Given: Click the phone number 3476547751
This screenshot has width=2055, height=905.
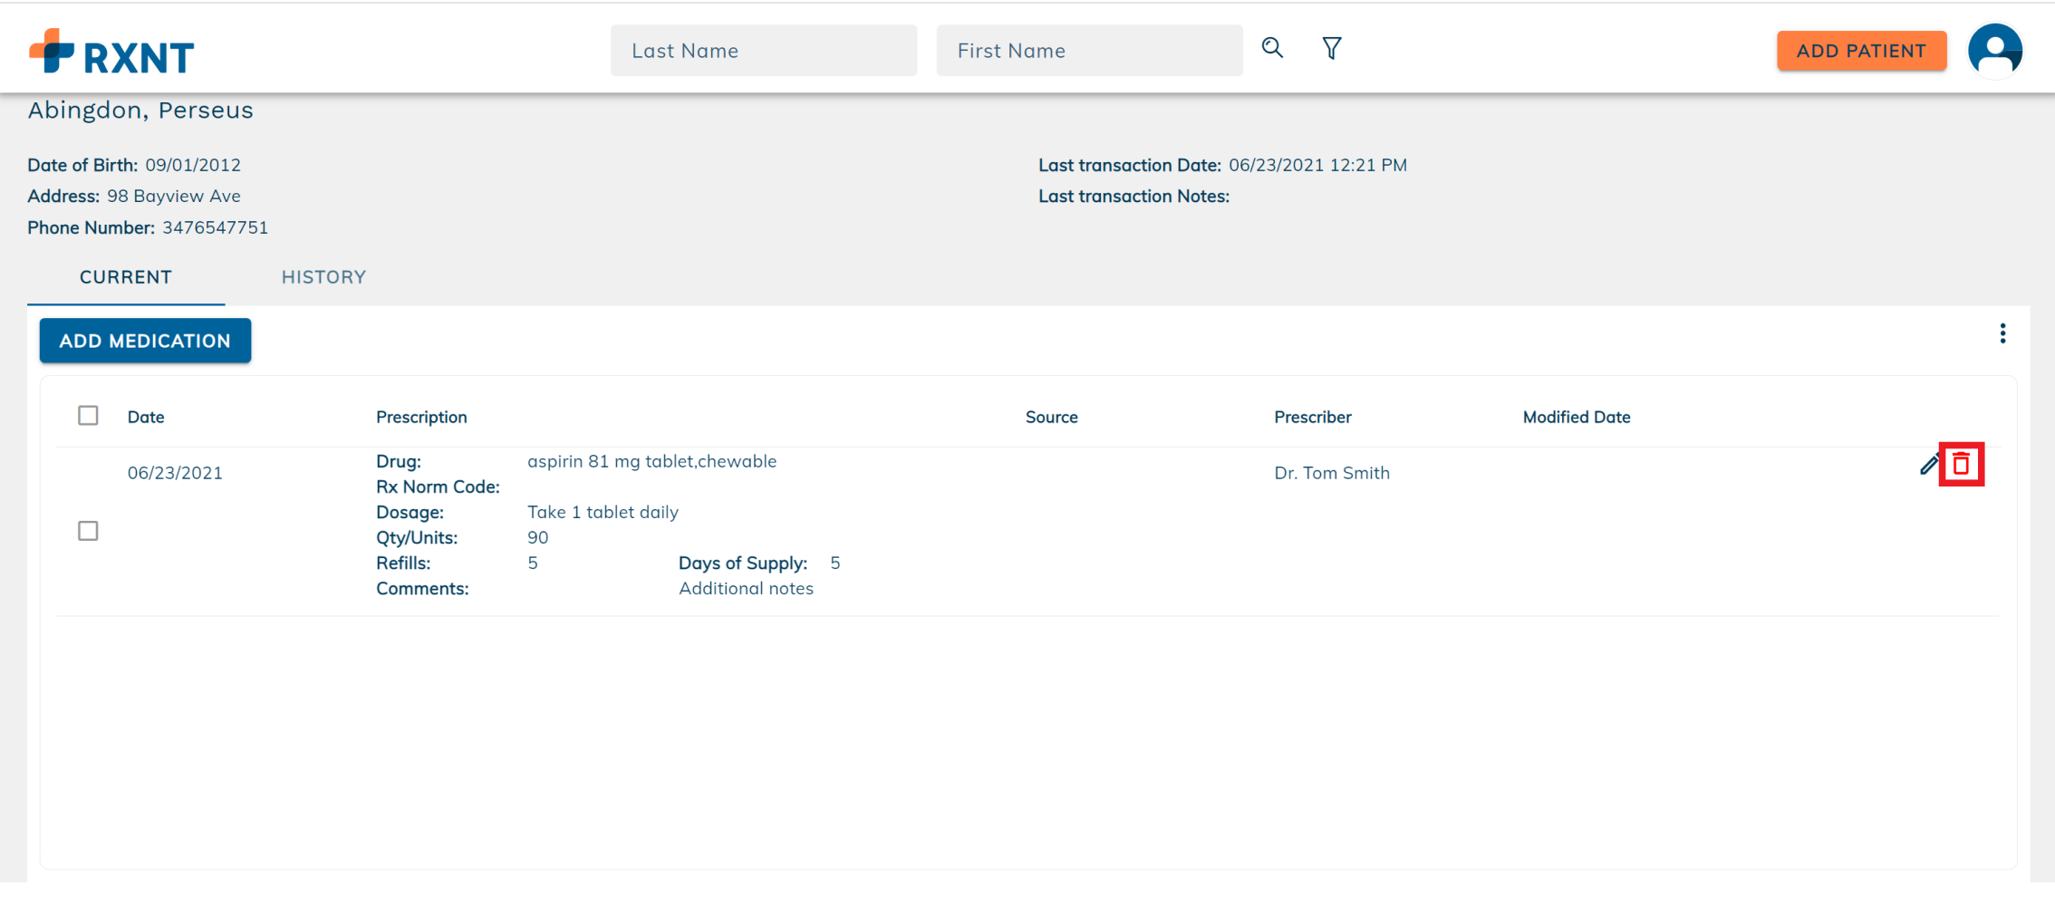Looking at the screenshot, I should point(215,227).
